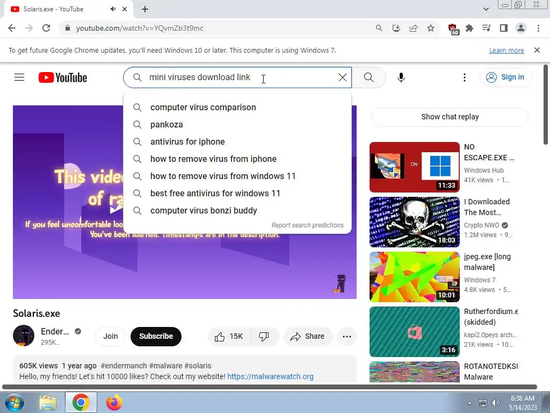
Task: Select suggestion 'how to remove virus from iphone'
Action: (237, 159)
